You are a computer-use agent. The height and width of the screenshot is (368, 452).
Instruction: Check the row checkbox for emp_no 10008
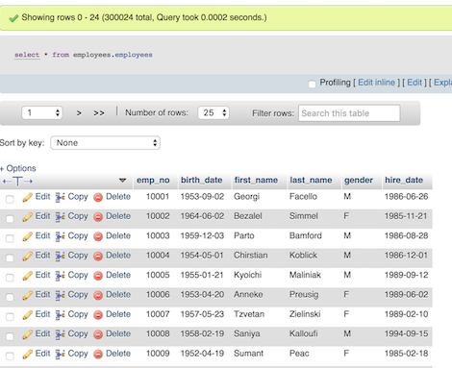(10, 336)
